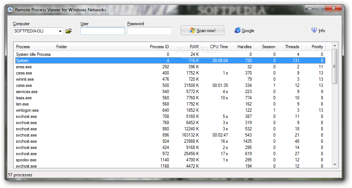Click the 00:01:35 CPU time cell

tap(220, 85)
